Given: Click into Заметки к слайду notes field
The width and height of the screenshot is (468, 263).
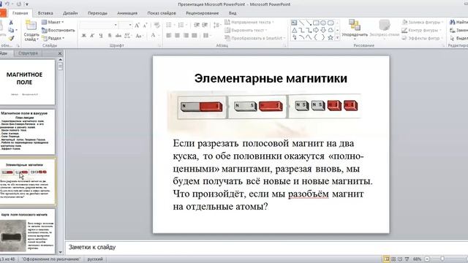Looking at the screenshot, I should point(265,247).
